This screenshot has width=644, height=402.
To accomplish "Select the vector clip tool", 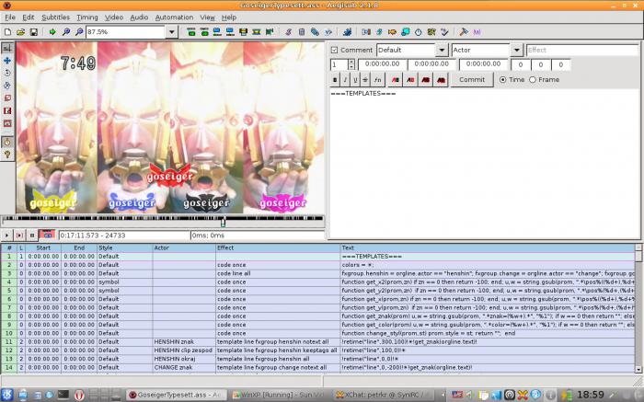I will click(x=7, y=123).
